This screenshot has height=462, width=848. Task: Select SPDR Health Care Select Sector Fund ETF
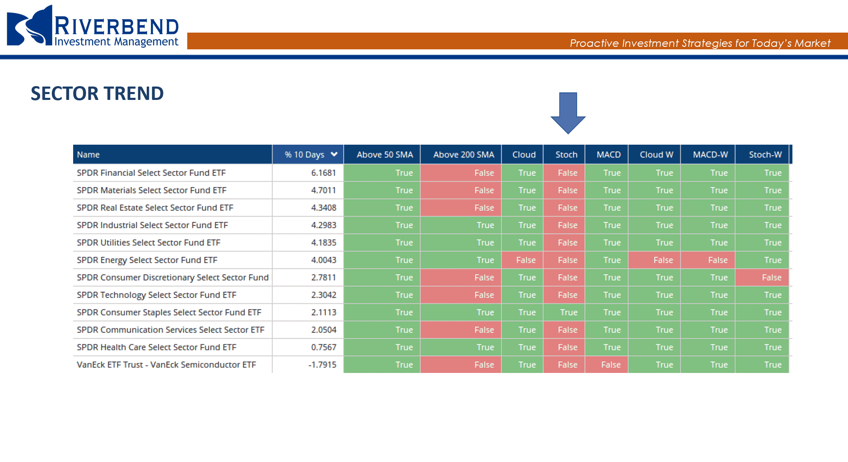coord(157,347)
